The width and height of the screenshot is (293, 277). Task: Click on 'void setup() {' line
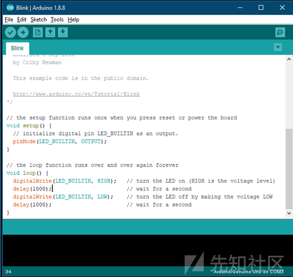pos(29,126)
